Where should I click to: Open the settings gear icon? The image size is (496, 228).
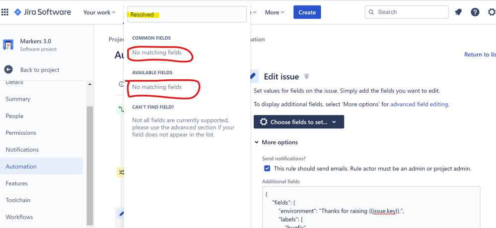click(x=492, y=12)
